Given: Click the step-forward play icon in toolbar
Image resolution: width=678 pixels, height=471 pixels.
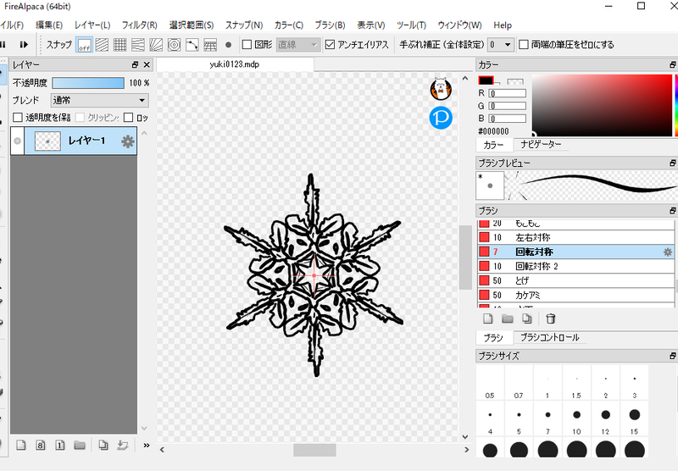Looking at the screenshot, I should coord(24,45).
